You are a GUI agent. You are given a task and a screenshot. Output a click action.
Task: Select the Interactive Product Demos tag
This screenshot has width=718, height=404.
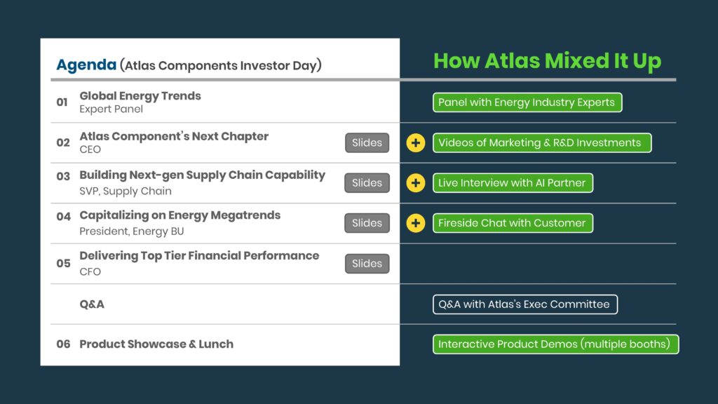click(x=555, y=344)
